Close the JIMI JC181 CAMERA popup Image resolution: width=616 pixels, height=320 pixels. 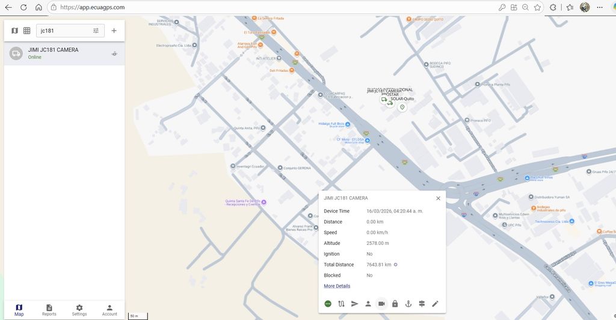(438, 198)
